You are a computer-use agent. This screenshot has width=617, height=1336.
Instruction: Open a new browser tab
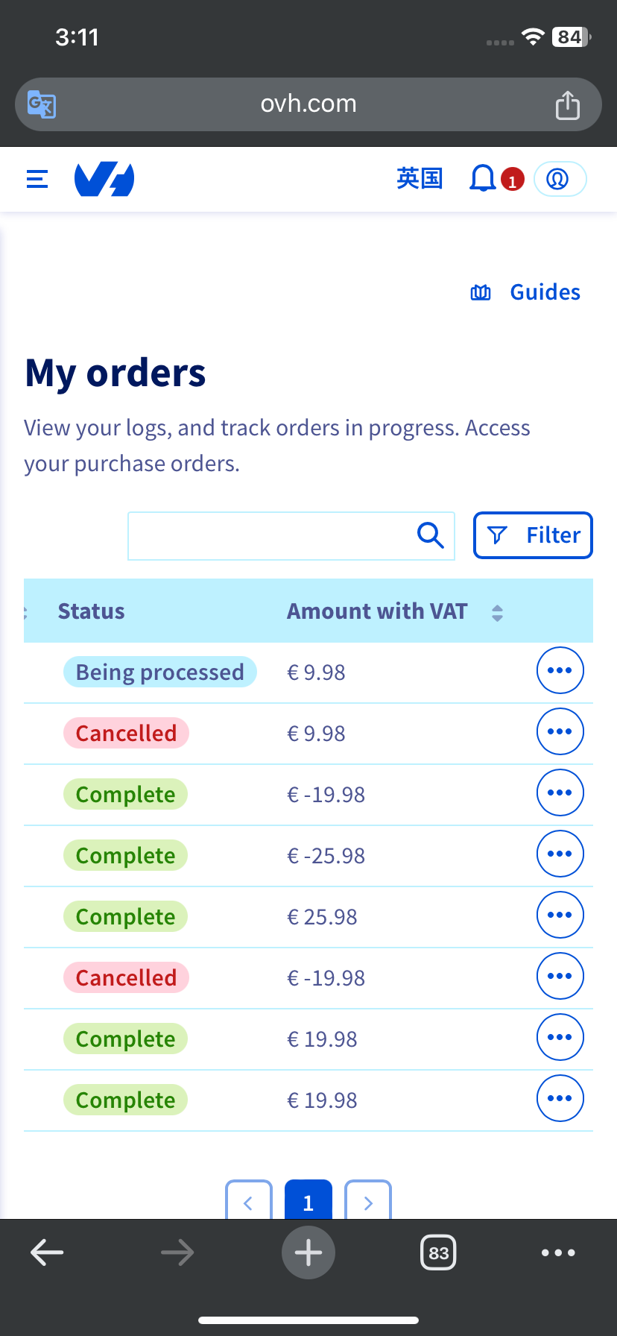(x=308, y=1252)
